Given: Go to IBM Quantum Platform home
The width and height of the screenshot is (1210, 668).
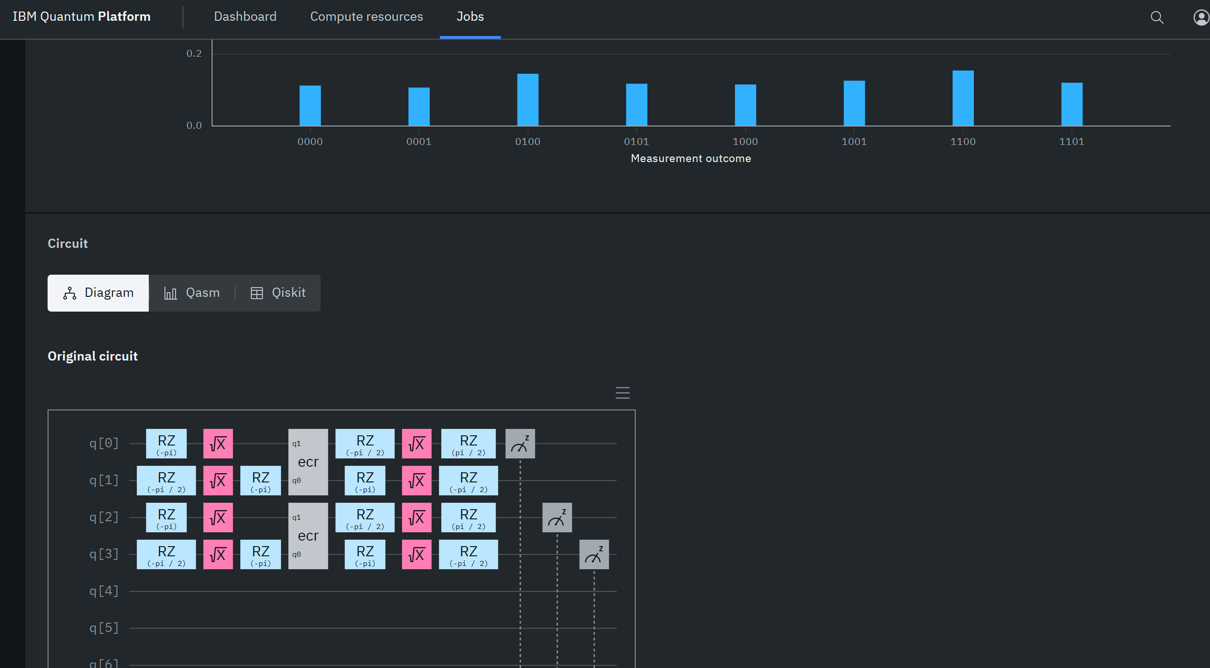Looking at the screenshot, I should pos(81,17).
